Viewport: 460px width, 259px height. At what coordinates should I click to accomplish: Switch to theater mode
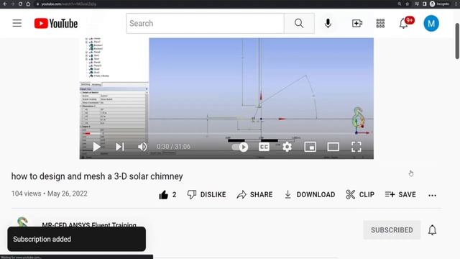[x=333, y=147]
